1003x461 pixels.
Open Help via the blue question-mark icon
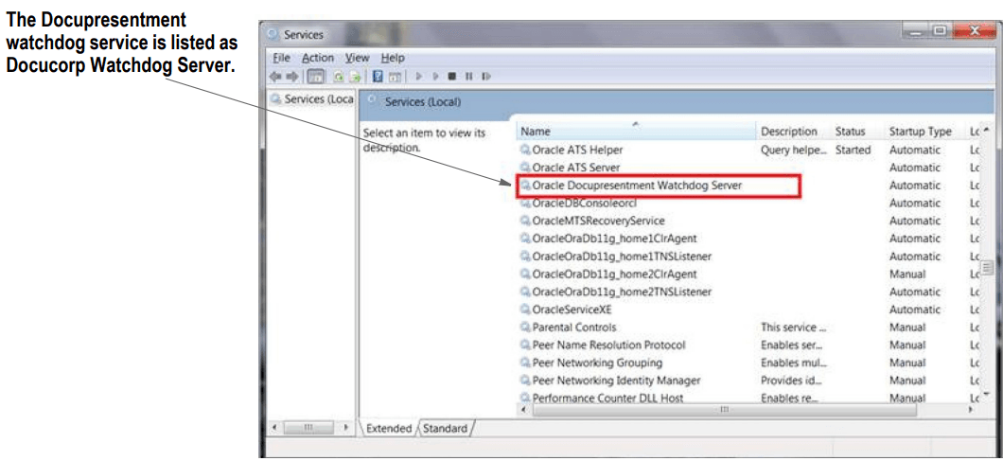click(x=378, y=77)
